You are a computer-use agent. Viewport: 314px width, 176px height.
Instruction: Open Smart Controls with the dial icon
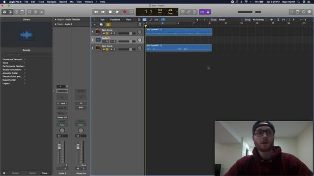pyautogui.click(x=29, y=12)
